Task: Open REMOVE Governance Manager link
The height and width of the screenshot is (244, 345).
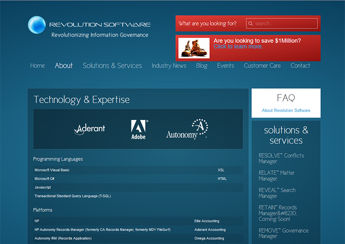Action: click(x=283, y=233)
